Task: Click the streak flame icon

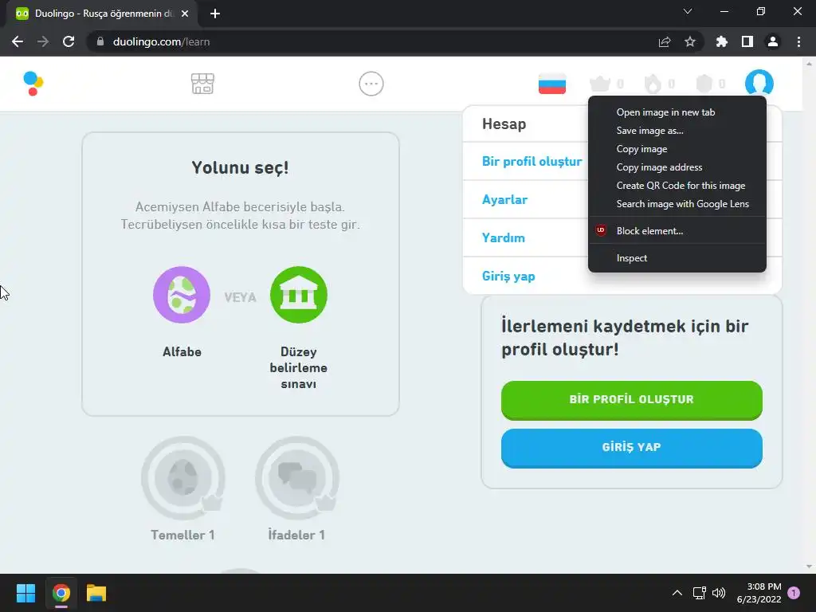Action: click(x=653, y=83)
